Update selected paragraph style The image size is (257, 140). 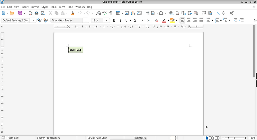(39, 20)
